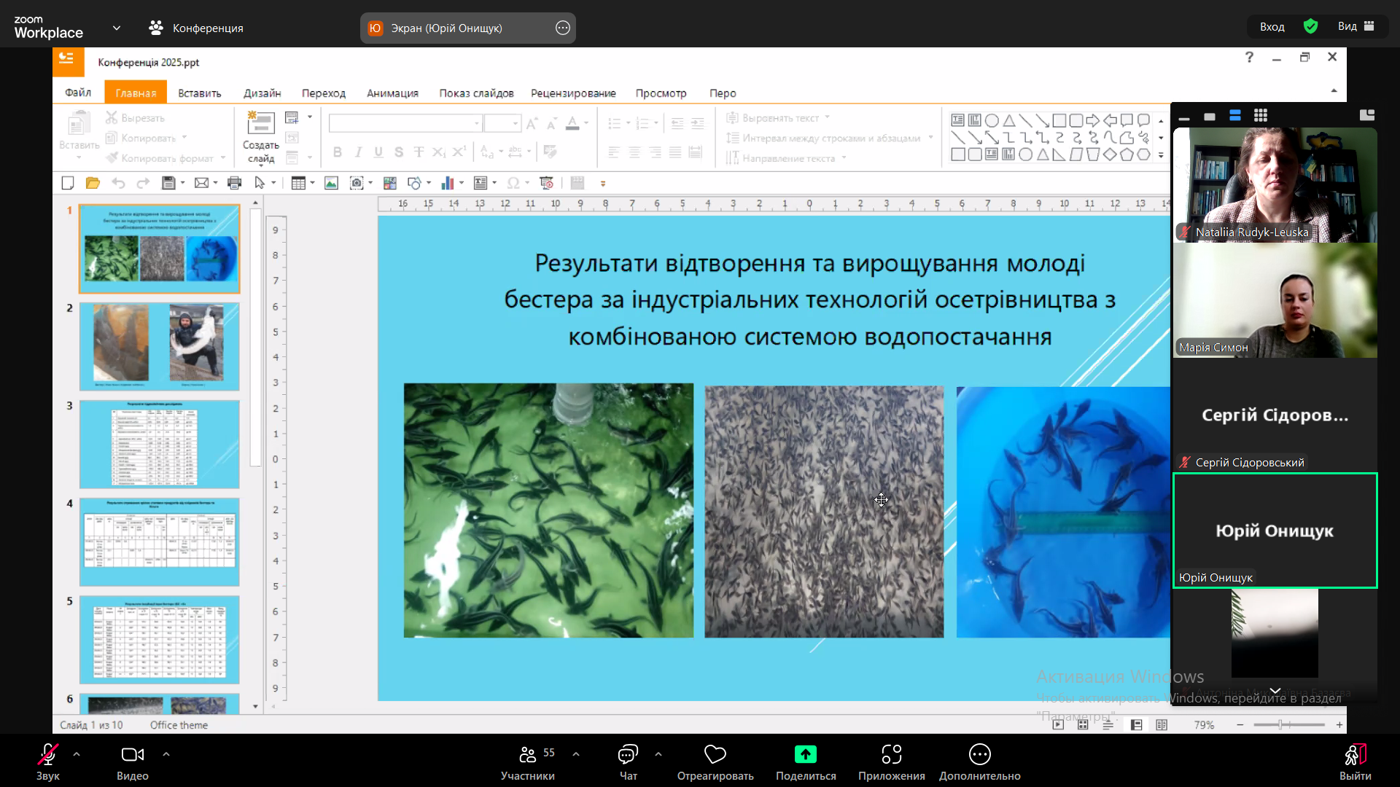Switch video panel to grid view icon
This screenshot has height=787, width=1400.
pyautogui.click(x=1261, y=115)
